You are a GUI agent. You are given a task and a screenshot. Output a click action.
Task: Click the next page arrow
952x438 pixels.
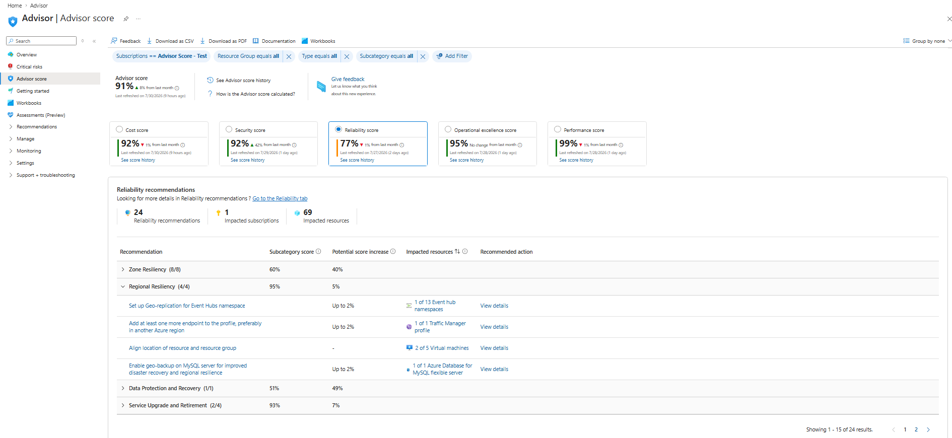pos(928,430)
